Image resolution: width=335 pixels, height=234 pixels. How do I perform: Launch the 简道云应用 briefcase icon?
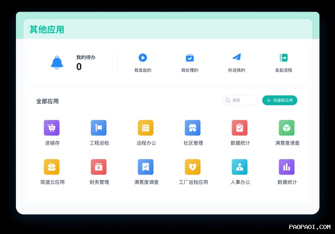[52, 167]
